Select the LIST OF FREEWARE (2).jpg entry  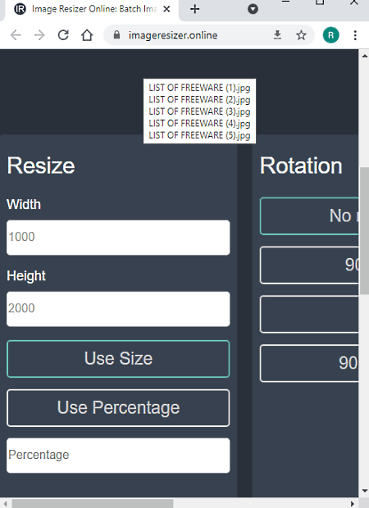click(x=199, y=99)
